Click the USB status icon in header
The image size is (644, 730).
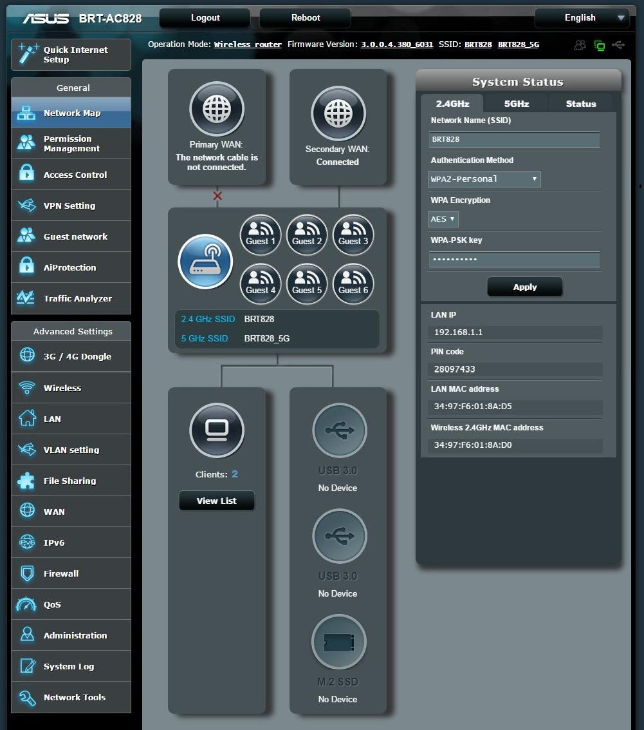[618, 44]
